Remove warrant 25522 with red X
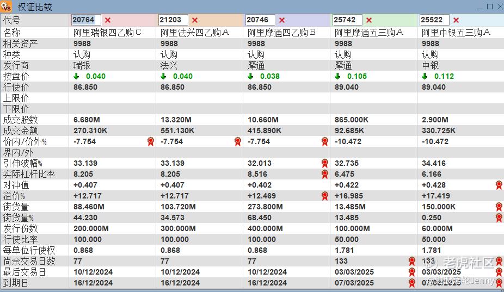 456,20
